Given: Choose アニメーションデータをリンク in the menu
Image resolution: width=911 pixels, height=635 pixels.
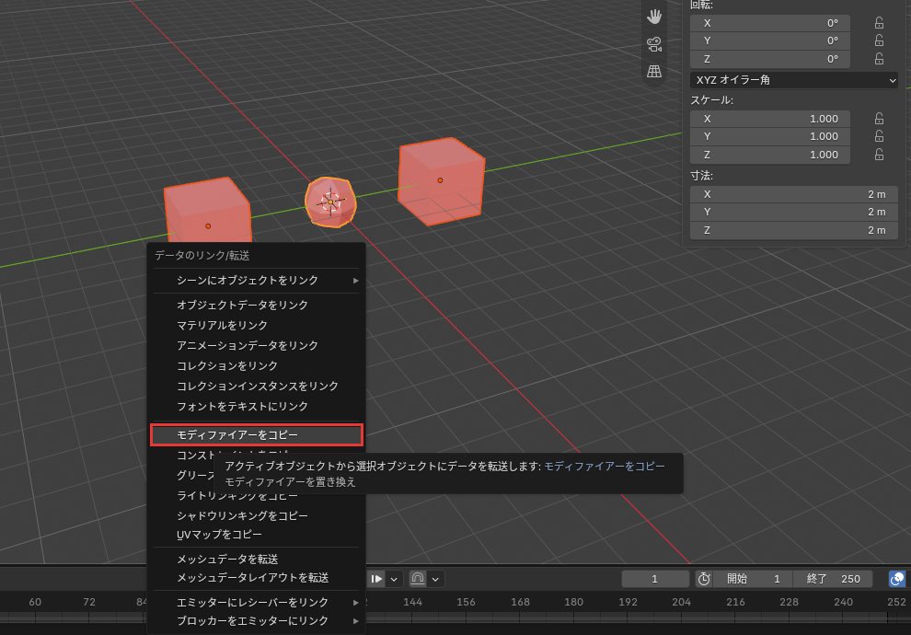Looking at the screenshot, I should coord(256,346).
